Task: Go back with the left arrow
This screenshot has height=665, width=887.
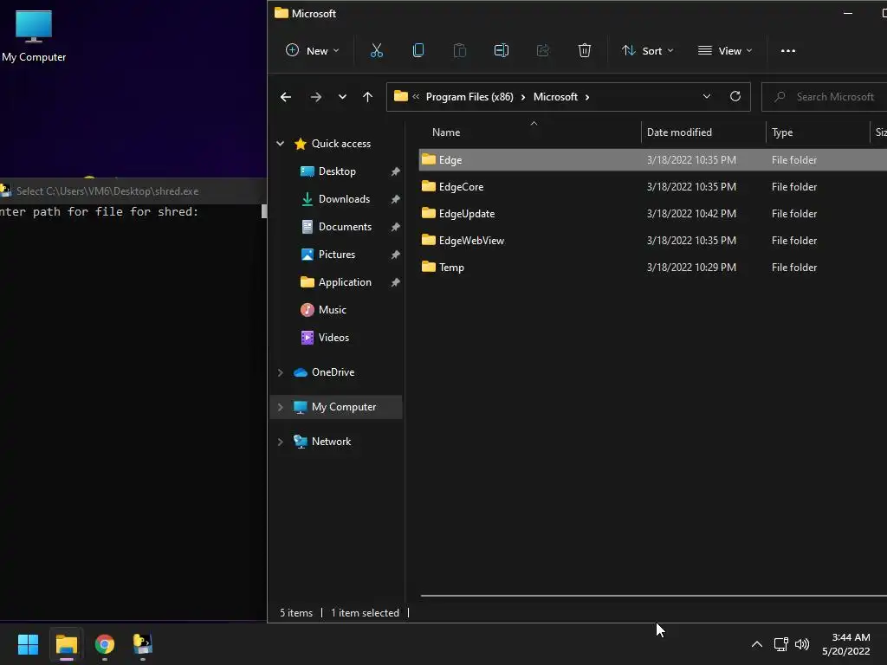Action: click(x=286, y=97)
